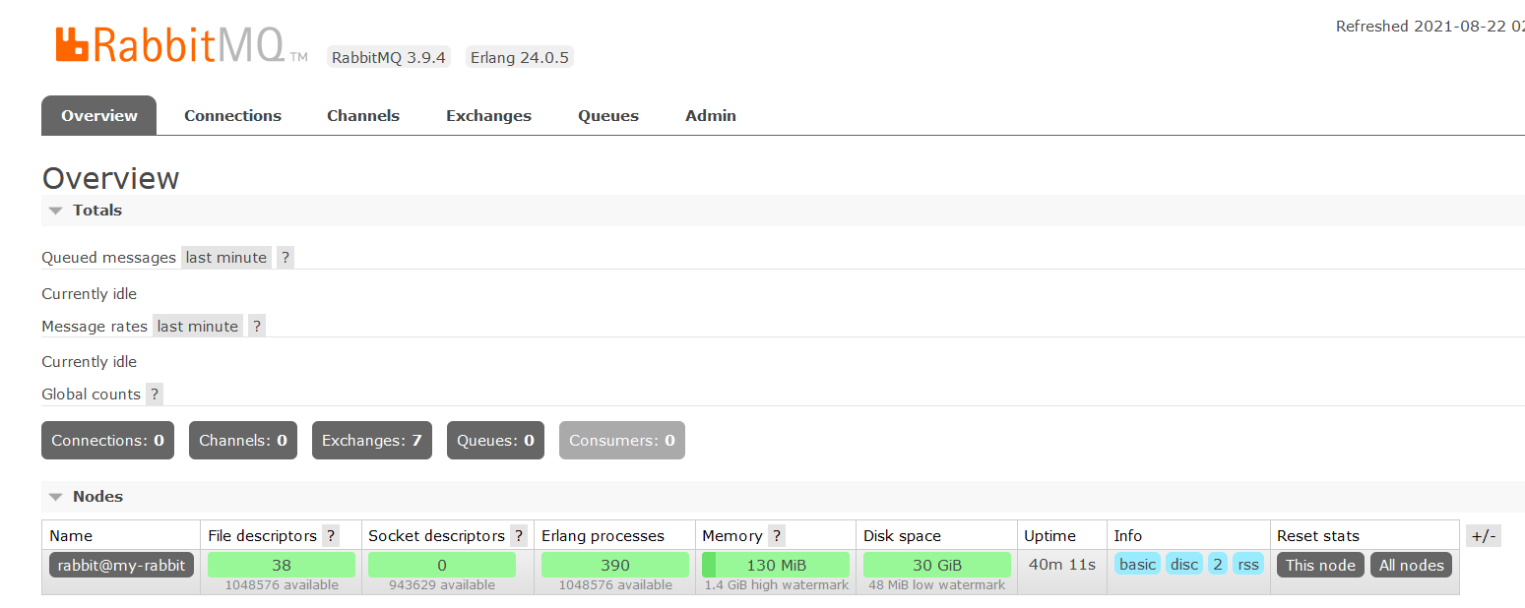1525x608 pixels.
Task: Open the Connections tab
Action: 232,116
